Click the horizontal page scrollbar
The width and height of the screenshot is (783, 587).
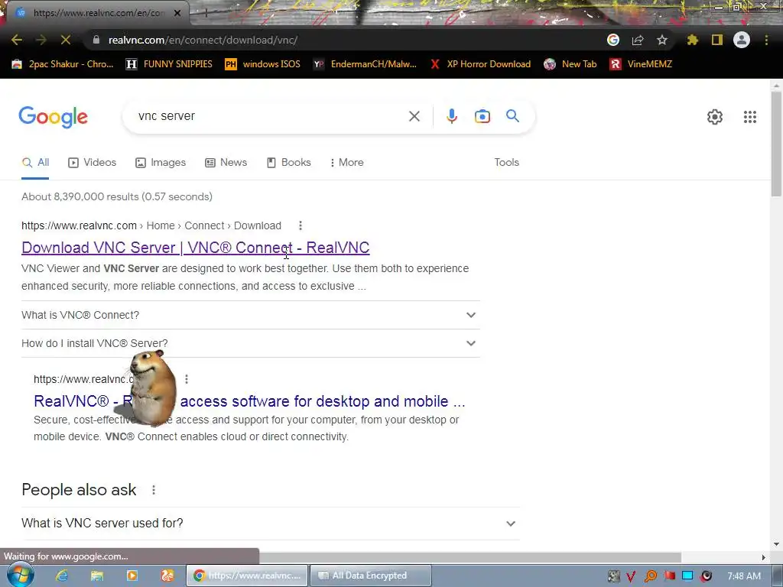point(469,557)
